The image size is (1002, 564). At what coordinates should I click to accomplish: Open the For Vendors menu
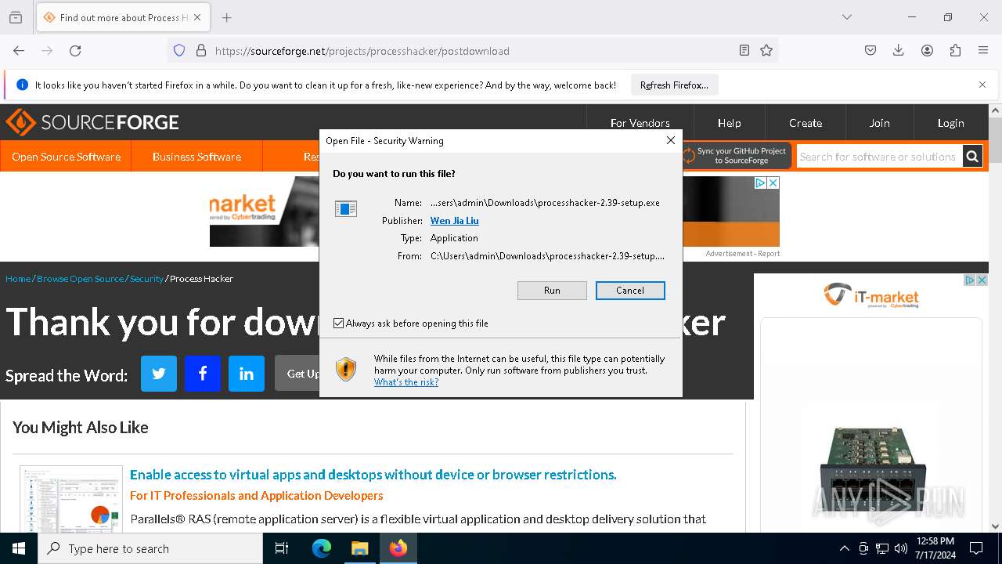coord(640,123)
